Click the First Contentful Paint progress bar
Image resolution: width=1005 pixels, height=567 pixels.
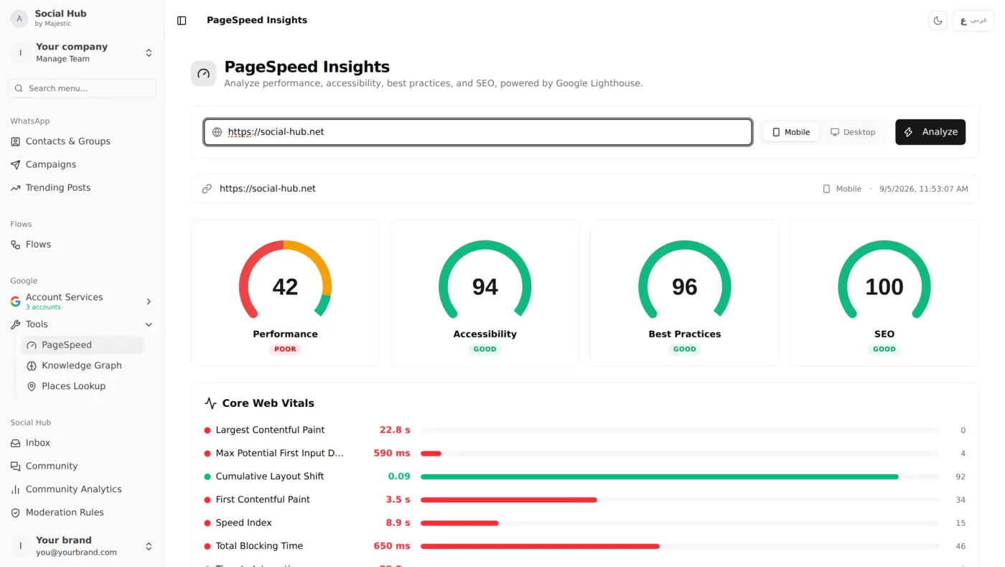pyautogui.click(x=681, y=500)
